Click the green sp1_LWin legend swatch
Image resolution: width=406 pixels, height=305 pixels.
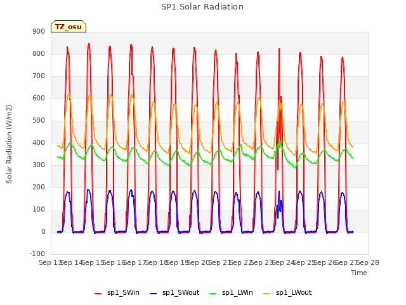click(x=213, y=294)
